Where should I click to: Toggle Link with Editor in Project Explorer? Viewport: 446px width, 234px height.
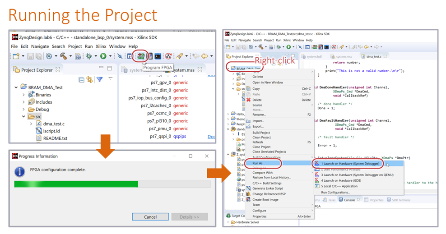click(x=90, y=79)
